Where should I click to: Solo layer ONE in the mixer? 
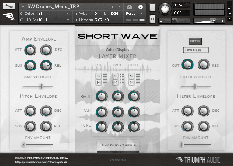[x=99, y=76]
